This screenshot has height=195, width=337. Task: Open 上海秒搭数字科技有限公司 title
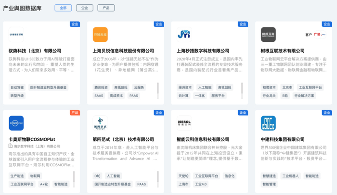coord(203,51)
